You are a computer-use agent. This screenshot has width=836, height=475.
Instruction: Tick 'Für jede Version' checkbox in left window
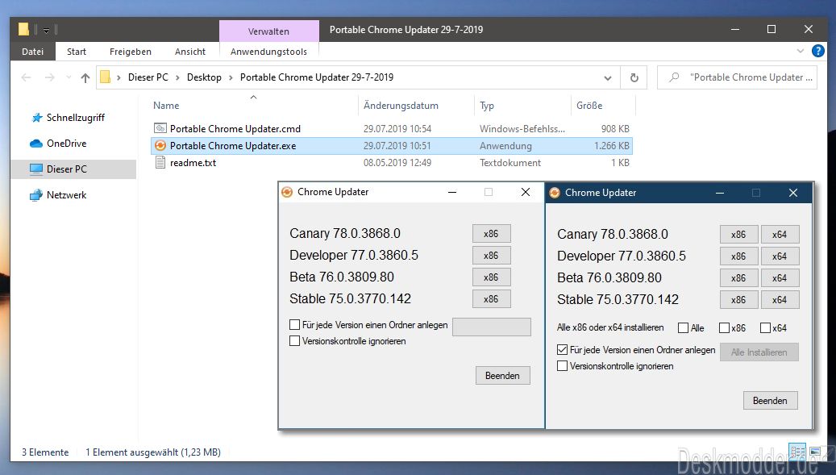click(294, 325)
